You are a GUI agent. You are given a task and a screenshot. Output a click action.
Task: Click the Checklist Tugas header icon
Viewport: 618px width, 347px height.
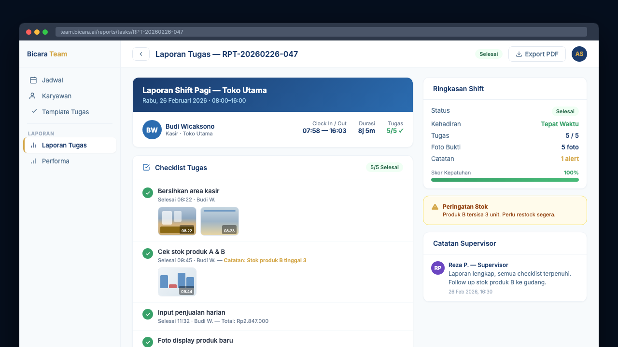click(146, 168)
